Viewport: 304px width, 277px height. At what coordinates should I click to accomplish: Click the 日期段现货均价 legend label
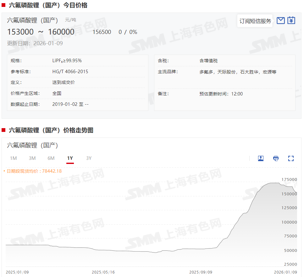(x=32, y=171)
